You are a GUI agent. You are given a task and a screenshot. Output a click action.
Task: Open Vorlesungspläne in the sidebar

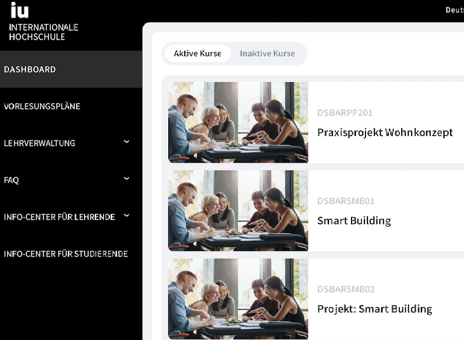[x=42, y=106]
